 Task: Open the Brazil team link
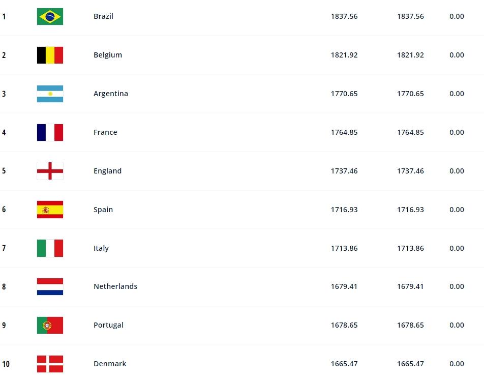coord(103,16)
